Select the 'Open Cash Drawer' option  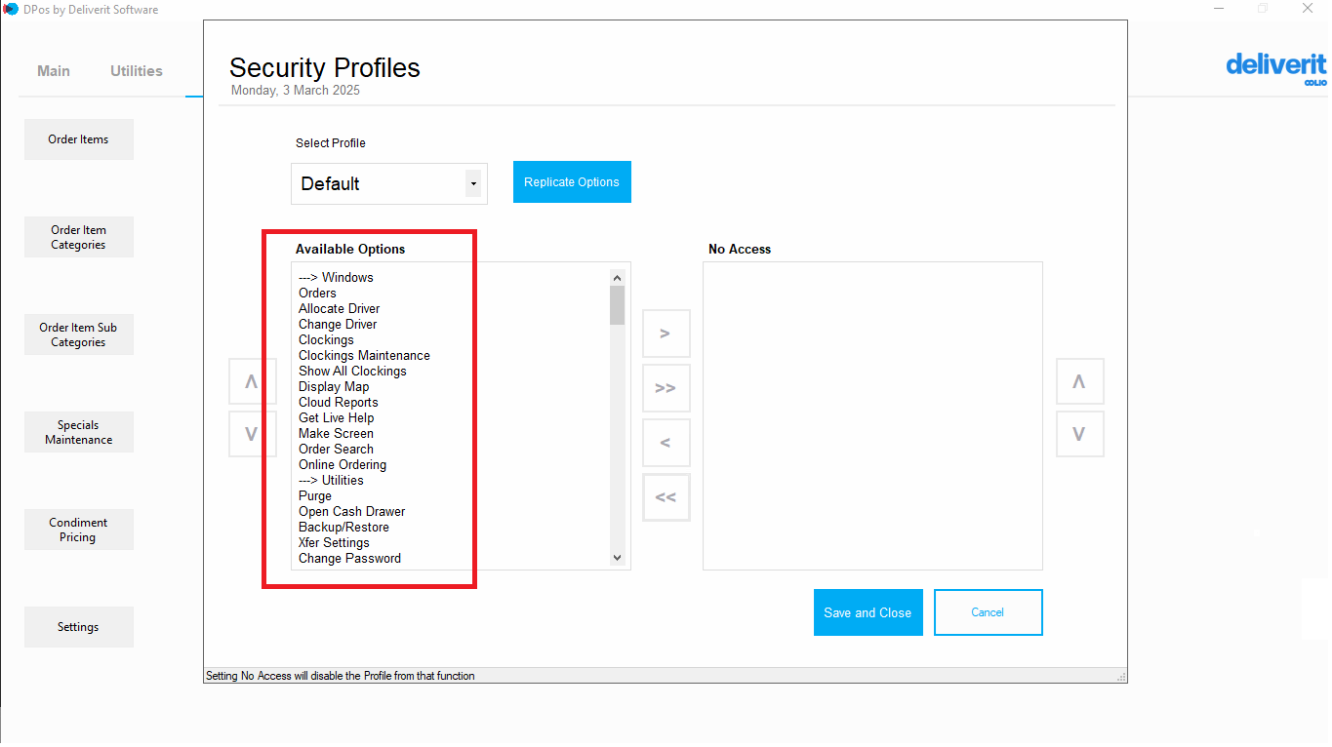click(351, 511)
